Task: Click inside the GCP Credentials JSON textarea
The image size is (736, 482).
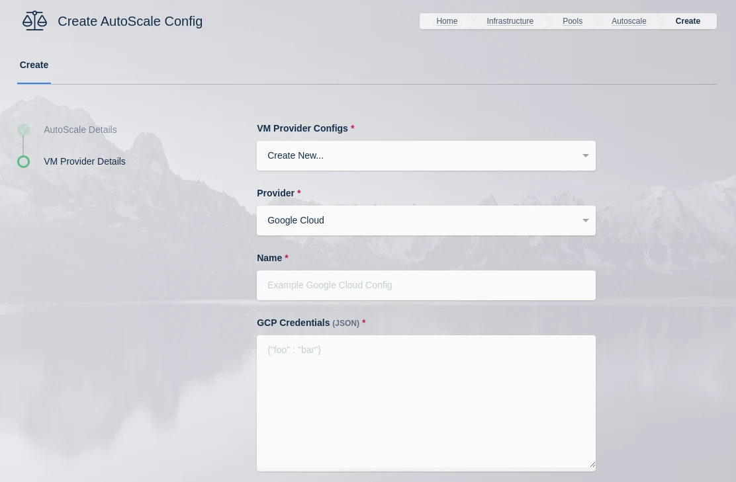Action: tap(426, 402)
